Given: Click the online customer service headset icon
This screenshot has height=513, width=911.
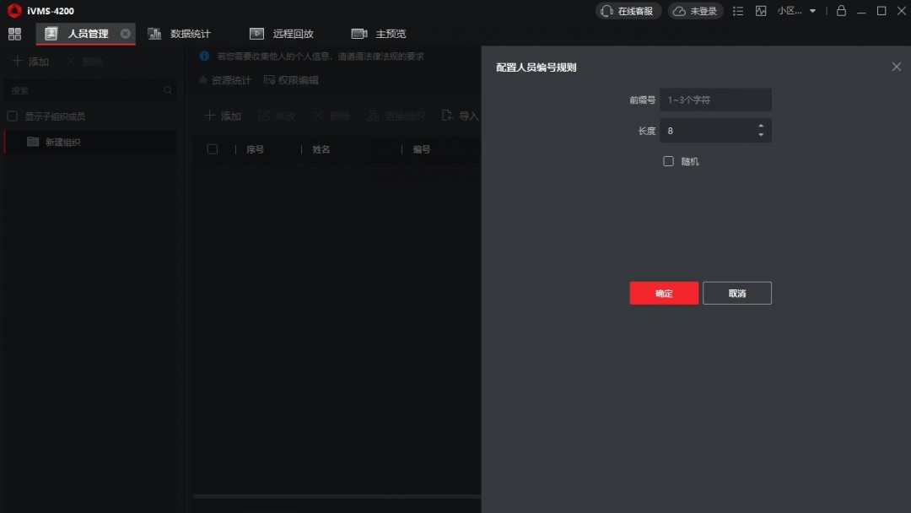Looking at the screenshot, I should point(605,11).
